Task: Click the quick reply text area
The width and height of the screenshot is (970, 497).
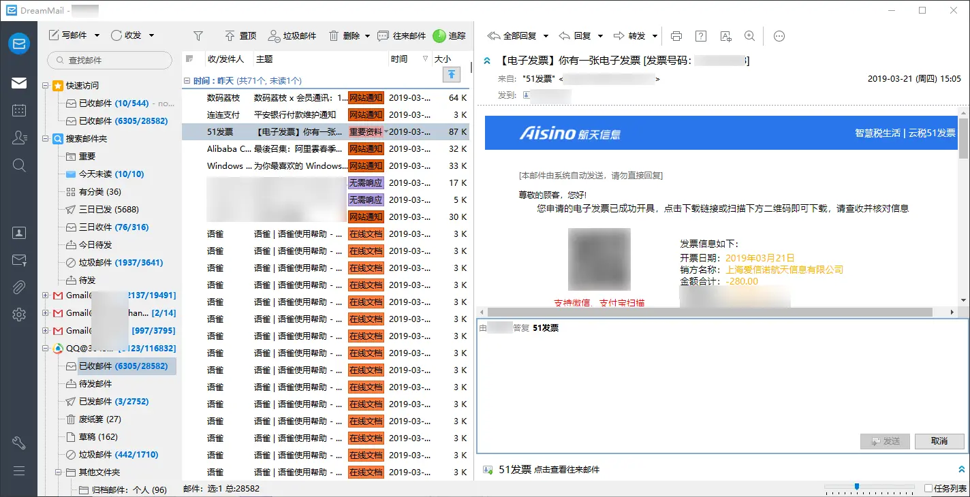Action: pos(722,381)
